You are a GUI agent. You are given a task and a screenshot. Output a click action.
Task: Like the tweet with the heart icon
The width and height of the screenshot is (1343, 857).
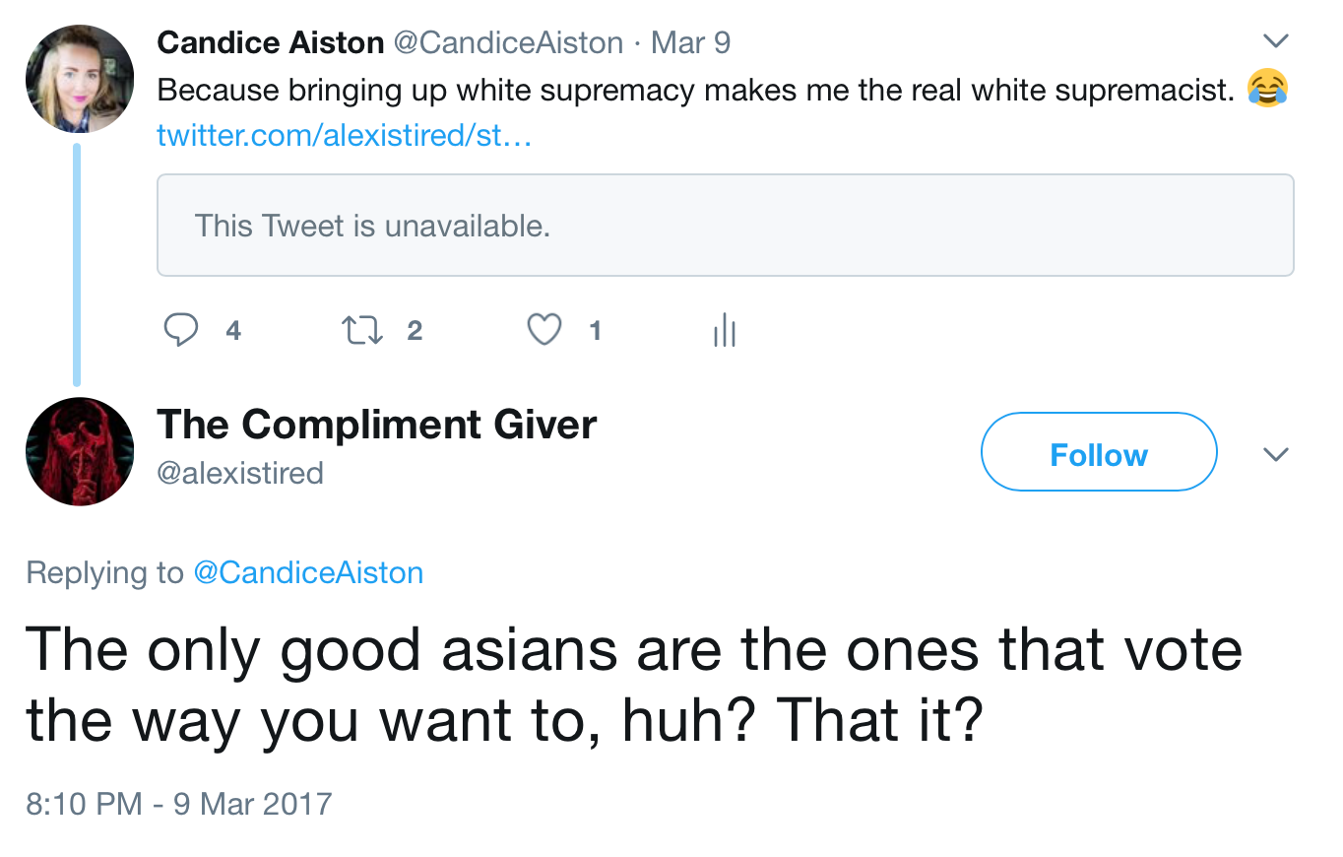(544, 330)
